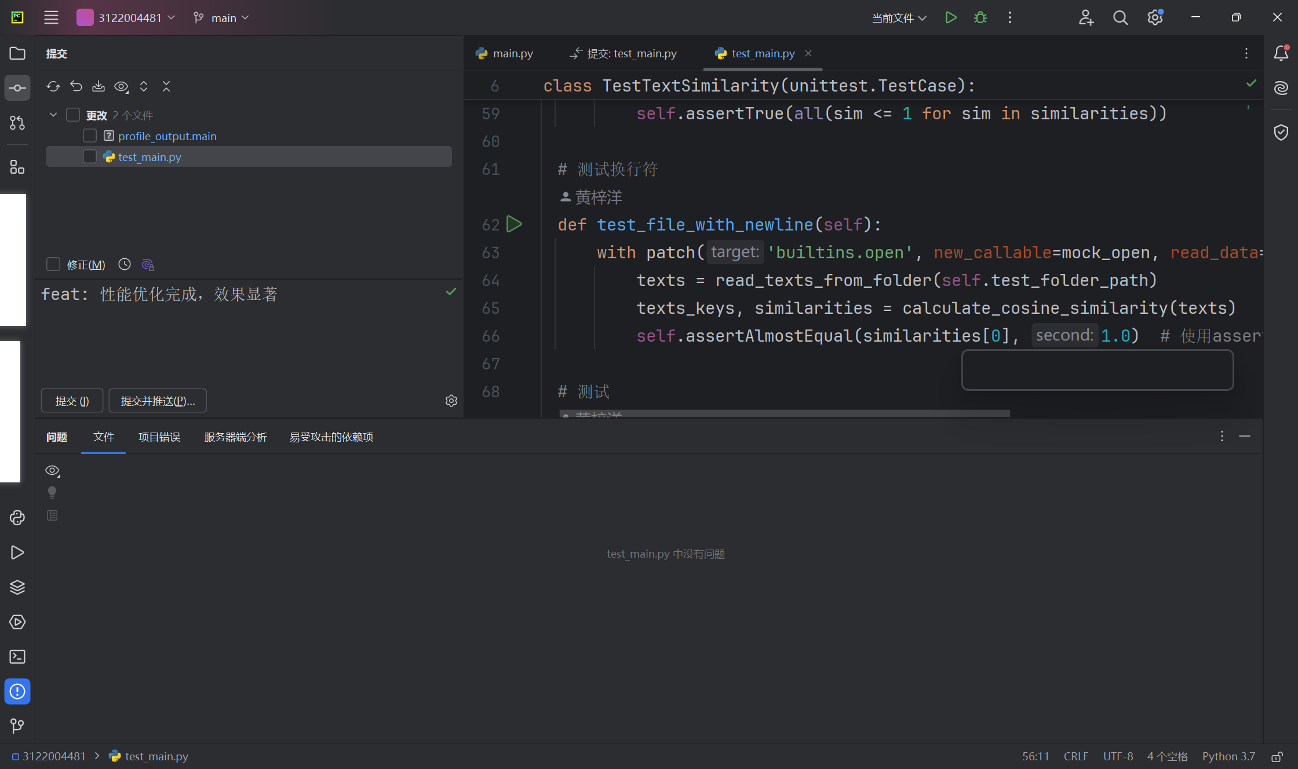The image size is (1298, 769).
Task: Open UTF-8 encoding selector
Action: 1118,756
